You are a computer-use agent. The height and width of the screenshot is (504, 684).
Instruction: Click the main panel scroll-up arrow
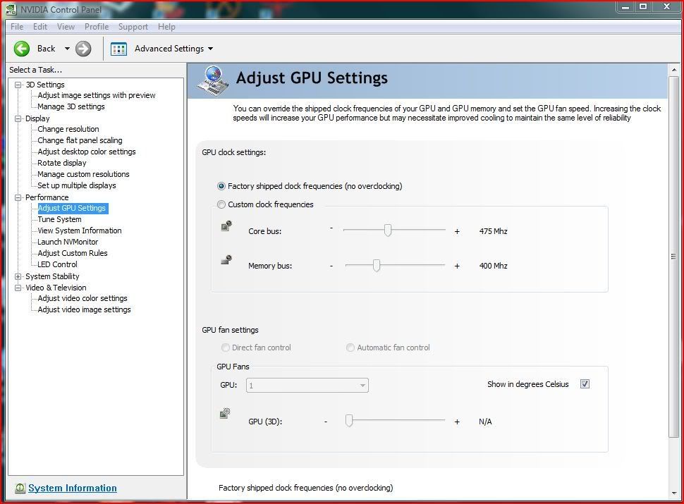point(674,70)
